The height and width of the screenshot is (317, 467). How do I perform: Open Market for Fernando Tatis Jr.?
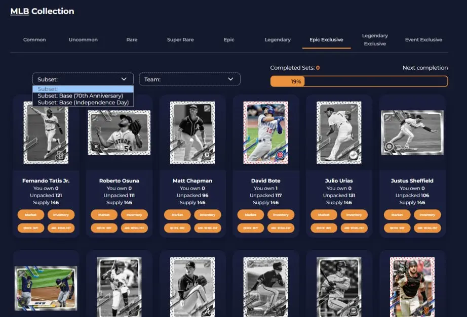click(x=31, y=215)
